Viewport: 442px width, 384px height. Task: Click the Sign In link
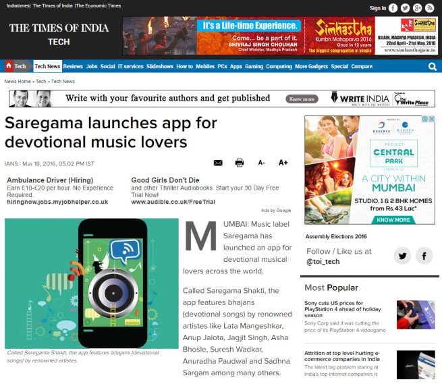[378, 8]
